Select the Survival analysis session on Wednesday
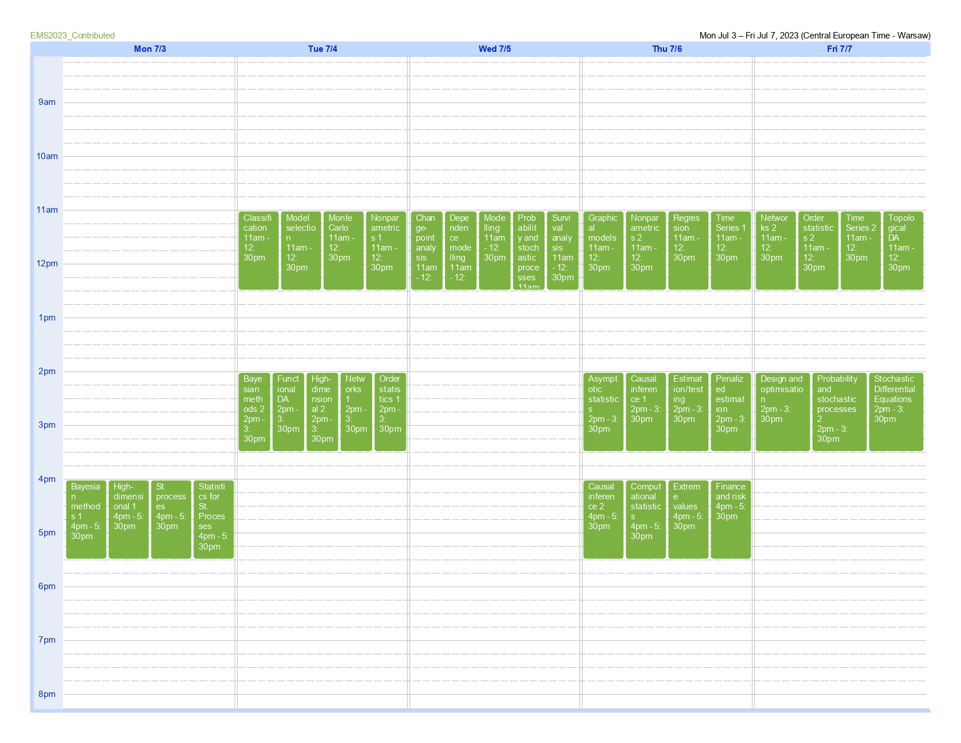961x743 pixels. click(562, 250)
